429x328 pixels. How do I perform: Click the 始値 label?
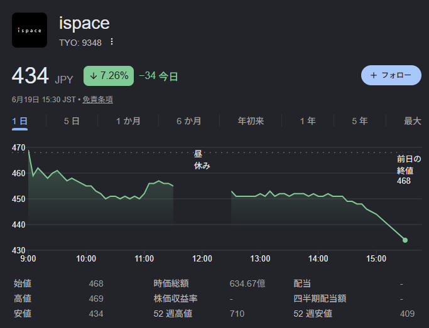coord(23,283)
